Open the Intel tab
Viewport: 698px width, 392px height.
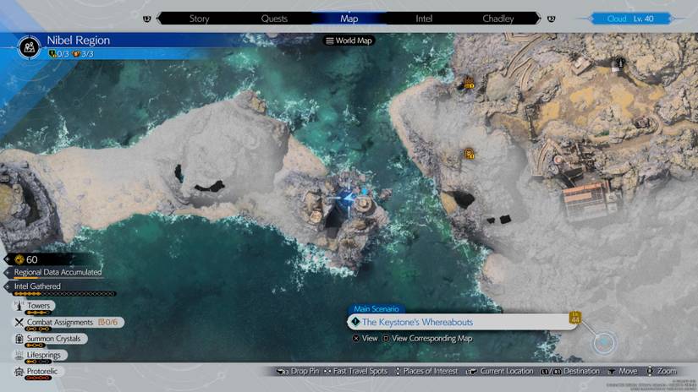pos(424,18)
